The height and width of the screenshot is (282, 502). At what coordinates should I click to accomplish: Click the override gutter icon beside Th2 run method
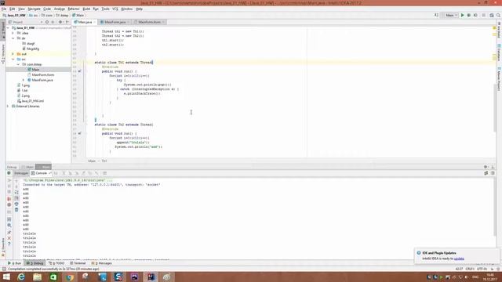coord(79,133)
